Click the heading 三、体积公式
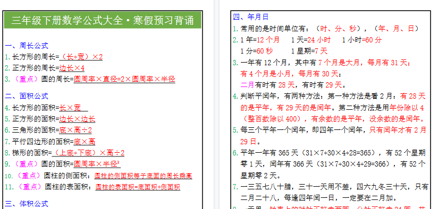The image size is (438, 209). 27,204
